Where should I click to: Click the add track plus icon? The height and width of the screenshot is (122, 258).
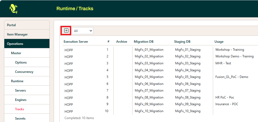click(x=66, y=31)
